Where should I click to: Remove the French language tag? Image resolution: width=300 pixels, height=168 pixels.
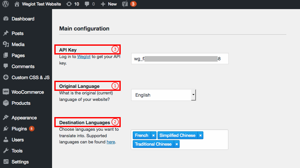(x=153, y=135)
